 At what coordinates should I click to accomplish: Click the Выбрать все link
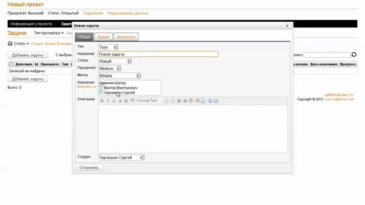click(x=87, y=87)
